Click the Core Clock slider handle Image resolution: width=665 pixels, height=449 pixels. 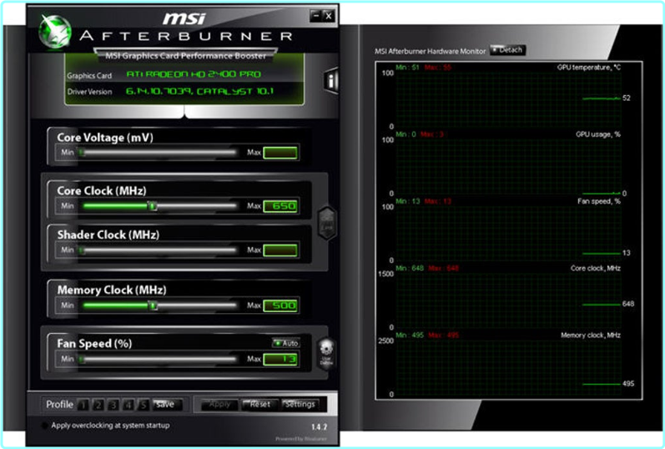click(x=153, y=206)
